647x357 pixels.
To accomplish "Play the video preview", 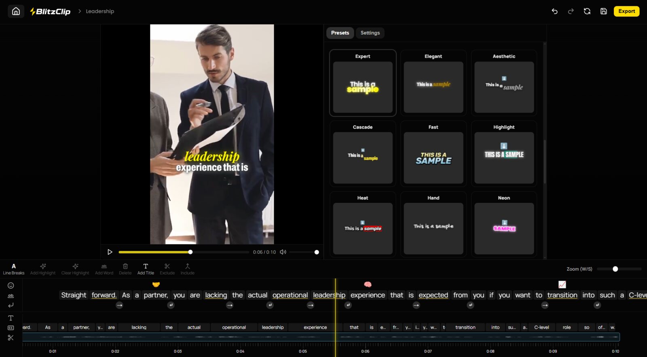I will tap(110, 252).
